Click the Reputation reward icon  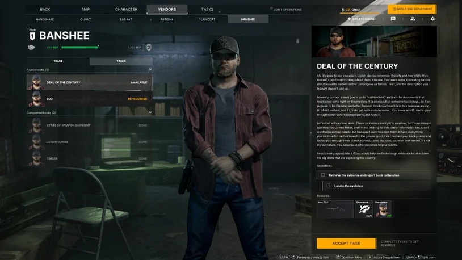tap(383, 209)
